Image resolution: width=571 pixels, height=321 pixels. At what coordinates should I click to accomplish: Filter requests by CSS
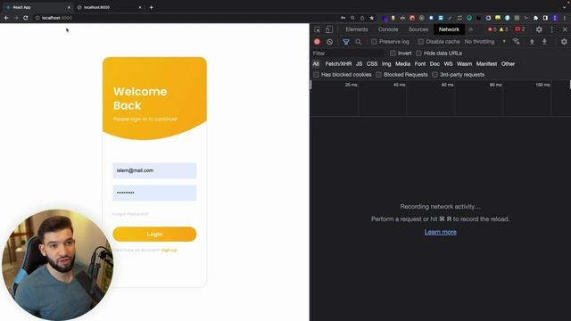pyautogui.click(x=372, y=64)
